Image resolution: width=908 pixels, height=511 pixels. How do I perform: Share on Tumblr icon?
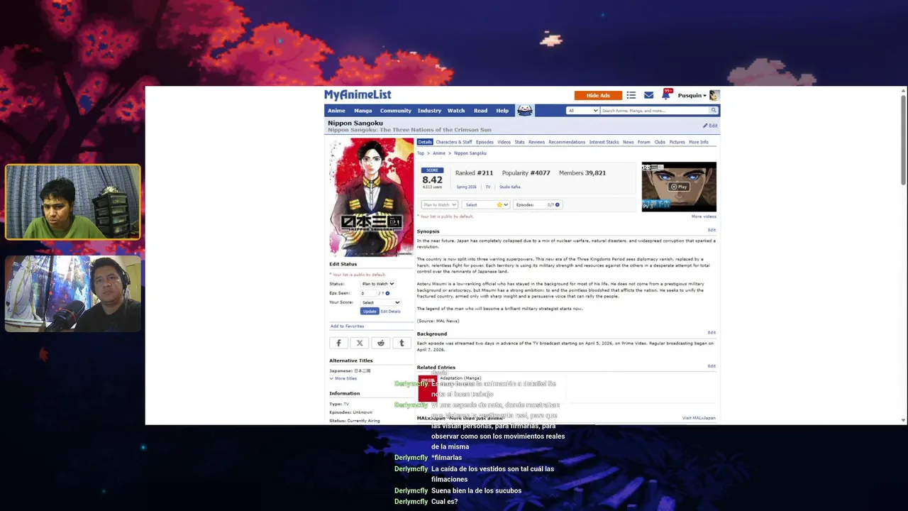point(402,343)
